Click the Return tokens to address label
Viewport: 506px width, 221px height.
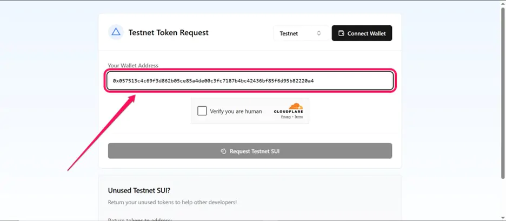pyautogui.click(x=139, y=220)
